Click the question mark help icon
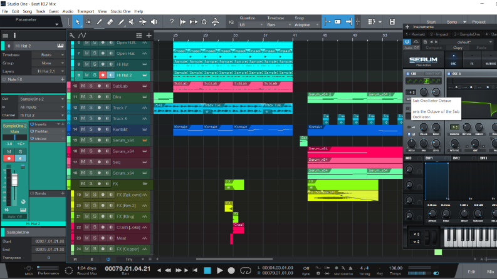497x279 pixels. 172,22
